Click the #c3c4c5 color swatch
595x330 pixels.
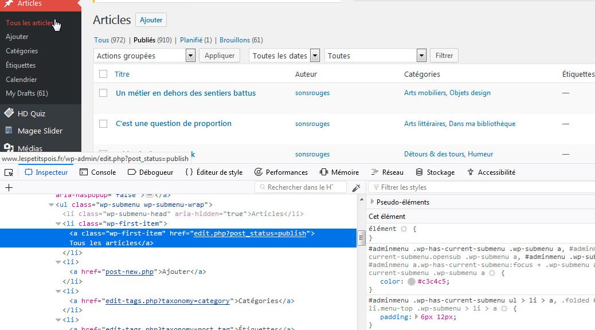click(x=412, y=282)
